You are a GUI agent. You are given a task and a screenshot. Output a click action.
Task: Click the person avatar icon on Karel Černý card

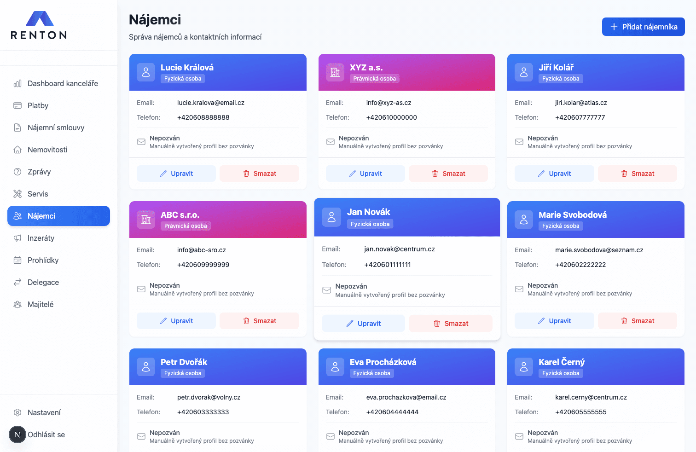pos(524,367)
